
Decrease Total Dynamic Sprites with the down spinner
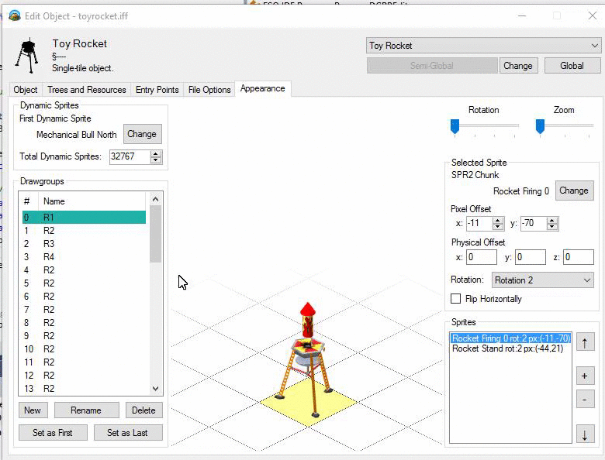[156, 160]
